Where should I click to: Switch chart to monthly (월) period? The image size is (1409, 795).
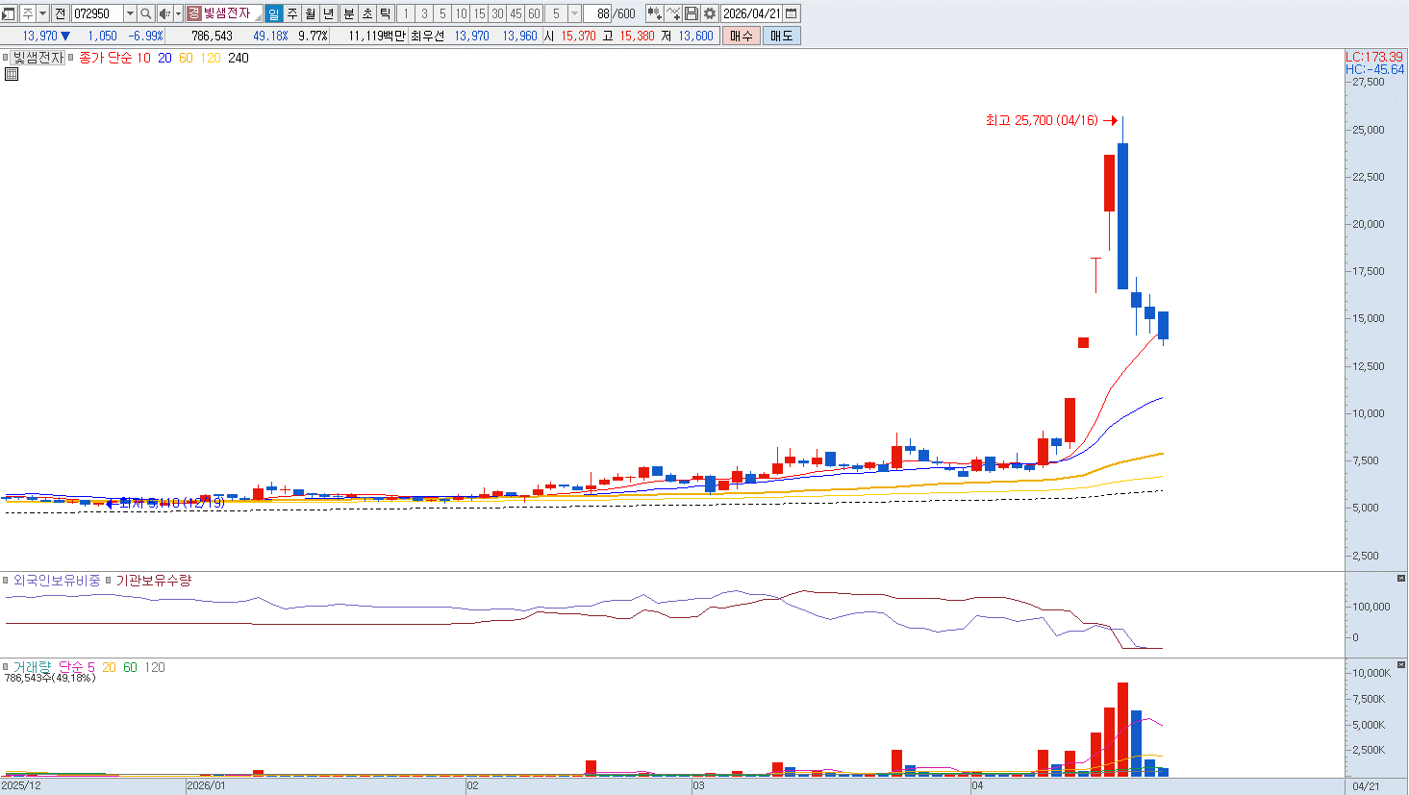coord(310,13)
